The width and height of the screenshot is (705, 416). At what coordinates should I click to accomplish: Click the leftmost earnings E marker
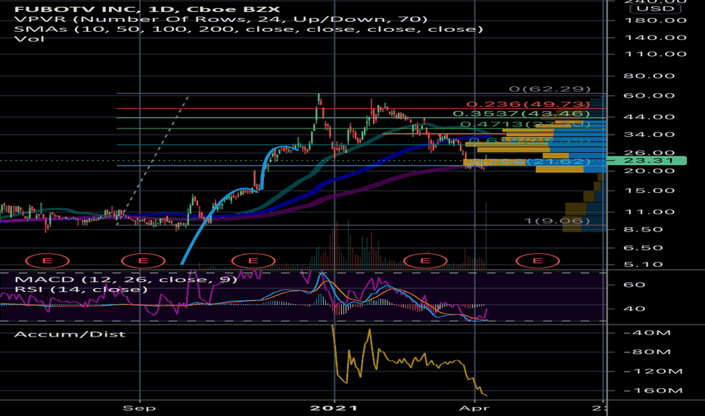pos(47,261)
